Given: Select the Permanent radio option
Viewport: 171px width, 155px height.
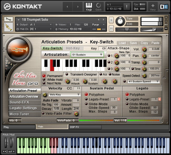Looking at the screenshot, I should click(44, 76).
